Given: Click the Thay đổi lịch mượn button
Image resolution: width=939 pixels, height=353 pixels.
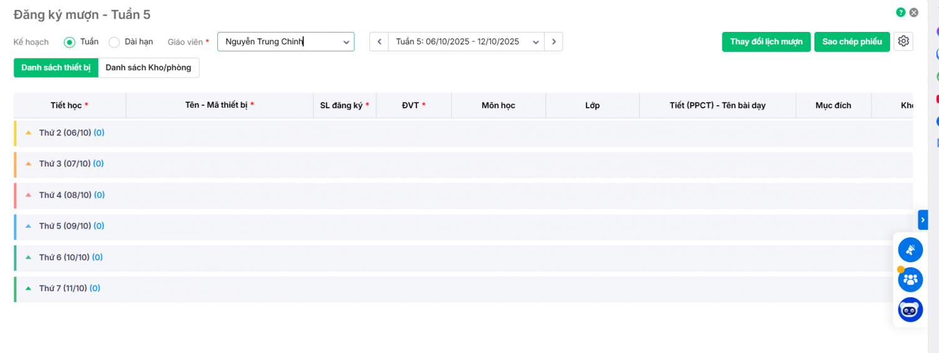Looking at the screenshot, I should 766,42.
